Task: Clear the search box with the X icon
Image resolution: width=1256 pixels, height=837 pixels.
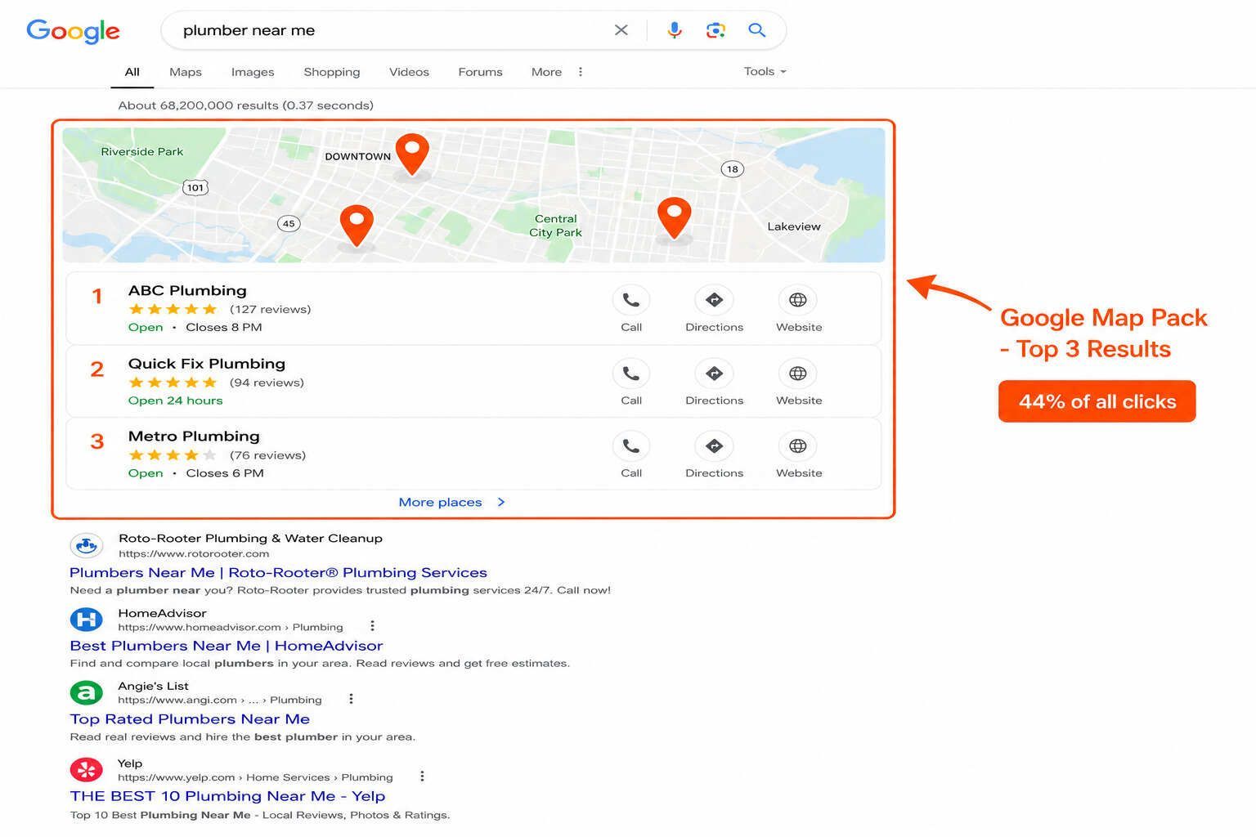Action: point(621,30)
